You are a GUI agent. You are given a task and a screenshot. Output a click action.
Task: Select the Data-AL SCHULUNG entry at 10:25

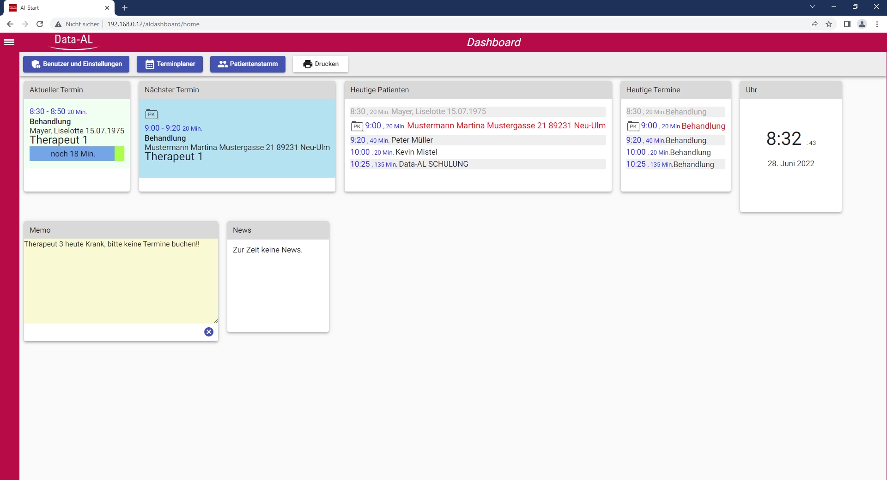click(x=478, y=164)
